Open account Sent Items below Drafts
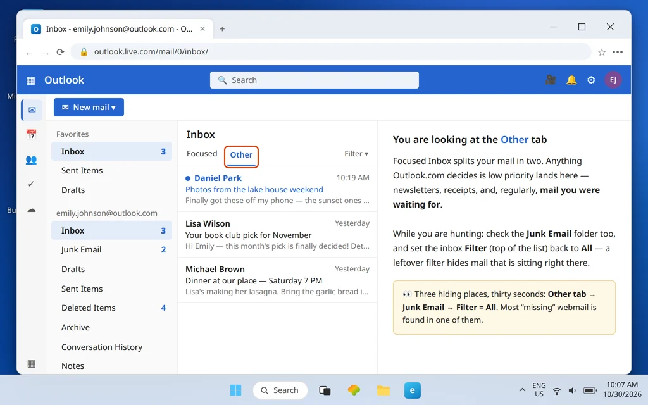The height and width of the screenshot is (405, 648). (111, 289)
